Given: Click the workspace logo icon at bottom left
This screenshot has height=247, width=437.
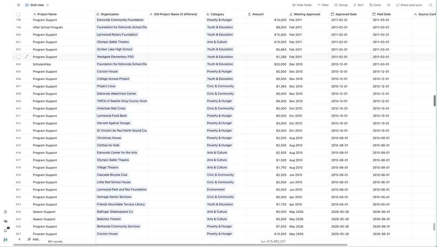Looking at the screenshot, I should click(x=5, y=240).
